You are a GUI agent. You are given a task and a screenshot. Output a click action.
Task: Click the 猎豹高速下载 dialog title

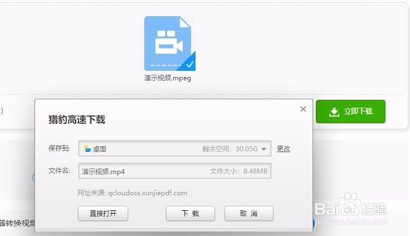tap(77, 119)
